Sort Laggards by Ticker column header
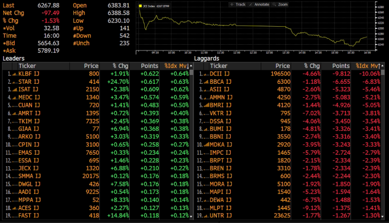Viewport: 389px width, 223px height. point(218,66)
